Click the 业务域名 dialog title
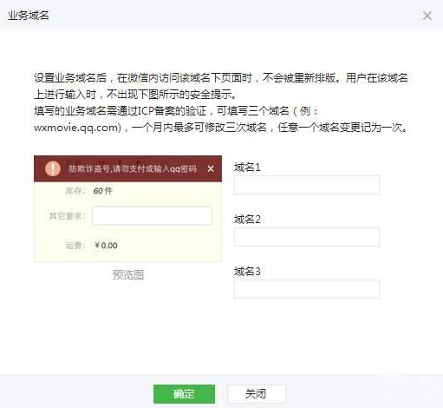This screenshot has width=443, height=408. click(x=29, y=16)
